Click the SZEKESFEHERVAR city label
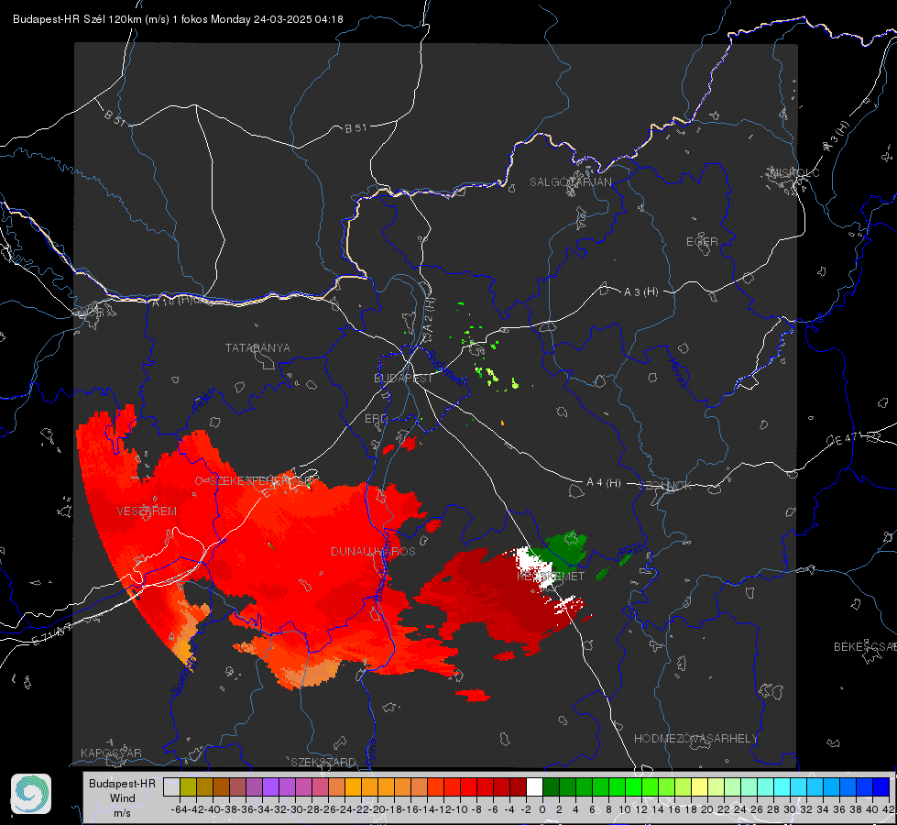 pos(262,481)
